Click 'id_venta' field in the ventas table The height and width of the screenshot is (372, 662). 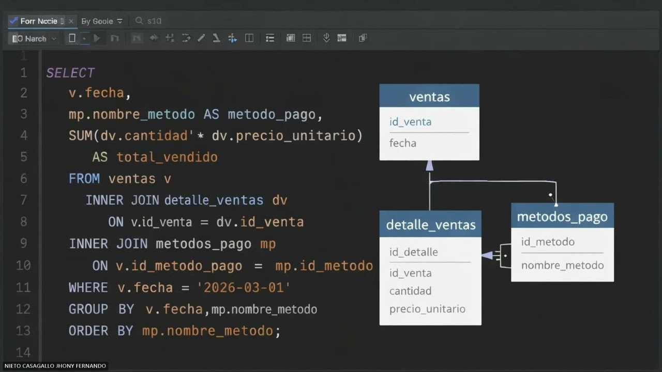[410, 122]
